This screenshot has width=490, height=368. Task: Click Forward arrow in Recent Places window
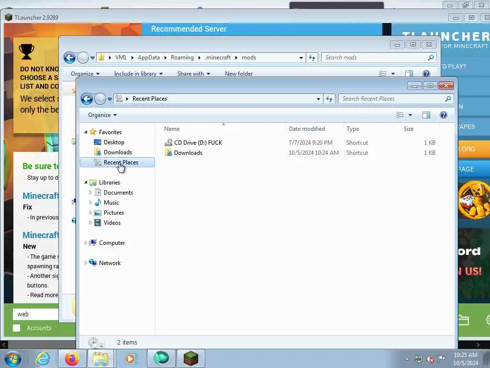coord(100,99)
